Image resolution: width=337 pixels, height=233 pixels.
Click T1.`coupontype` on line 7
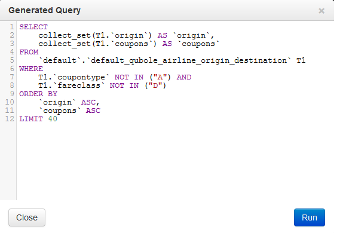74,78
